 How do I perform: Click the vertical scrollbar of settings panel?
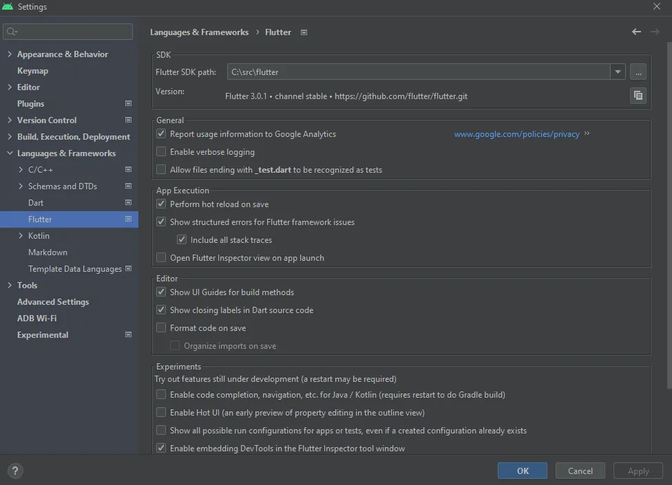[669, 206]
